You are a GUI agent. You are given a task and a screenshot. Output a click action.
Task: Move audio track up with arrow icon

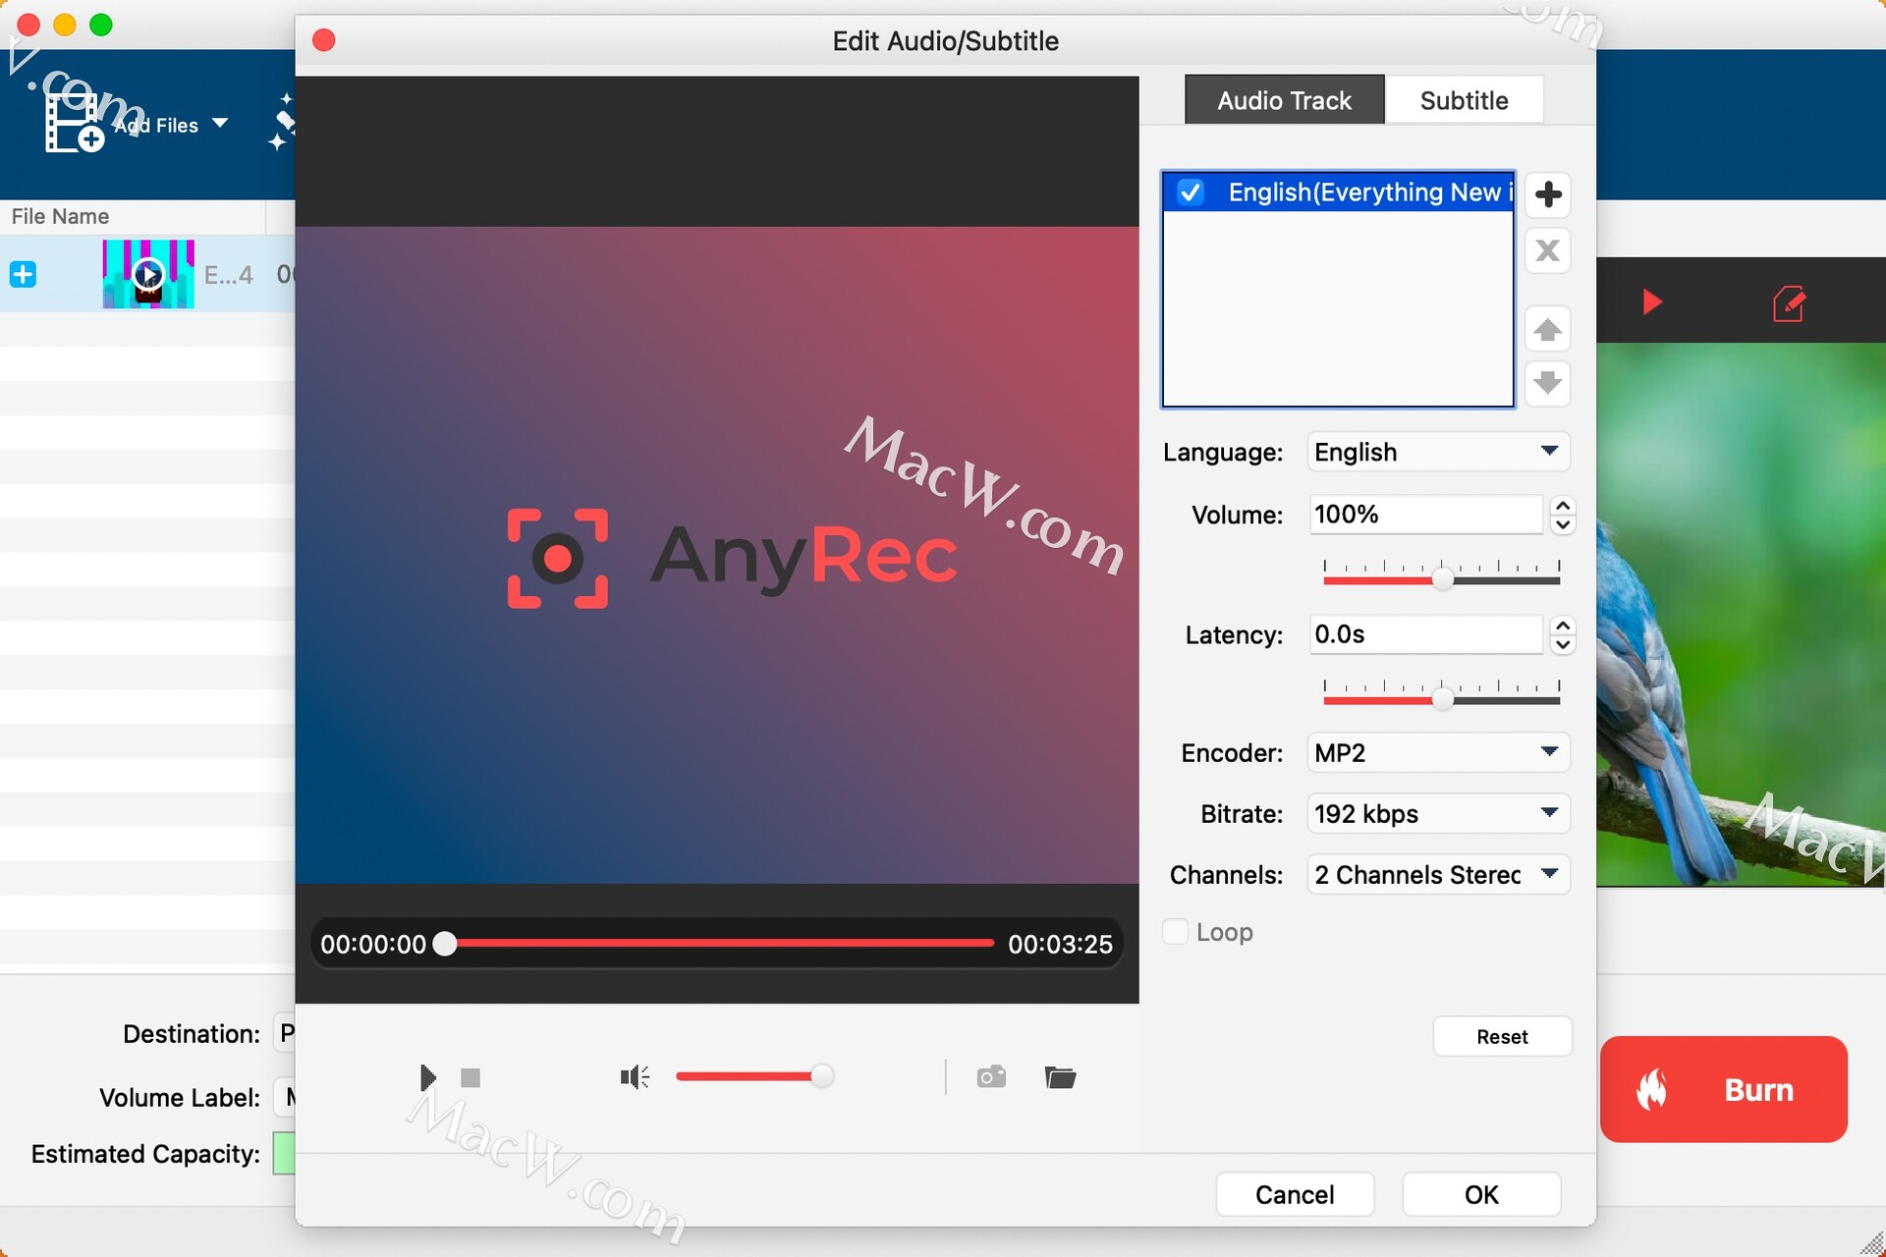click(x=1547, y=329)
